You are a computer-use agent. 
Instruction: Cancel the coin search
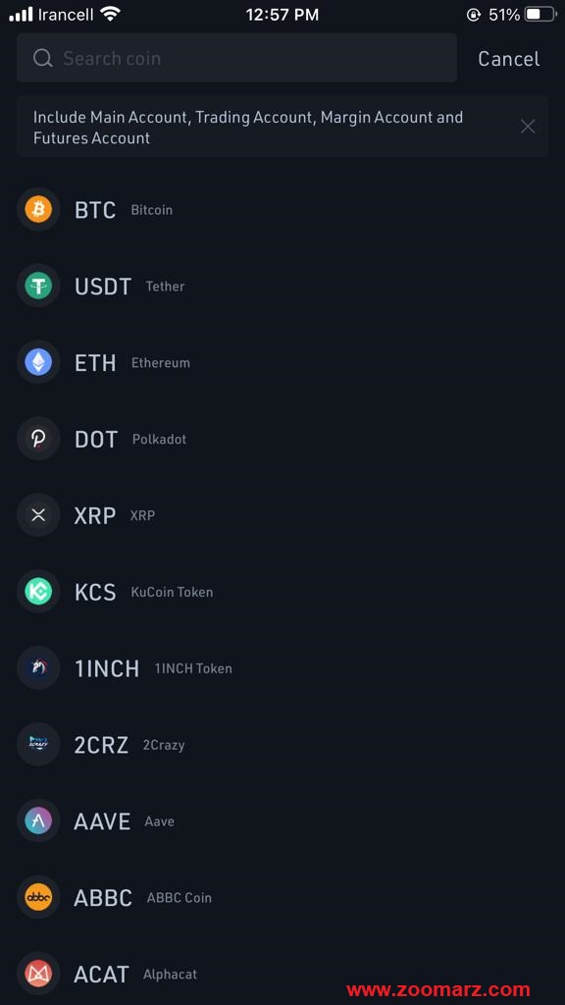pos(509,59)
